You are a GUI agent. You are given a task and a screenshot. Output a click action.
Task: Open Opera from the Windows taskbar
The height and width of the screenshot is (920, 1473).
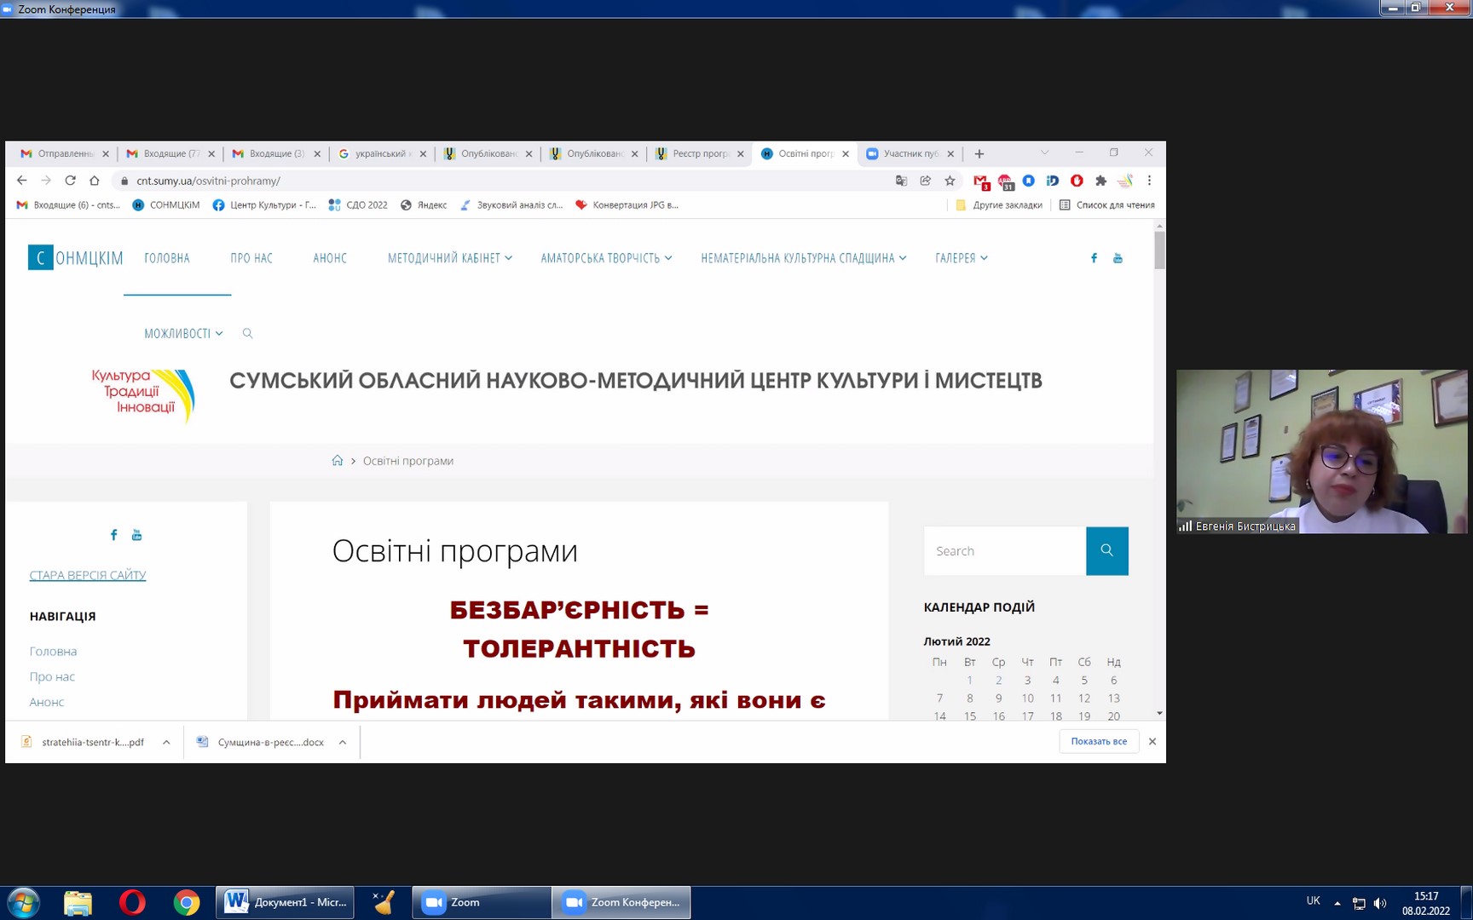[x=132, y=902]
